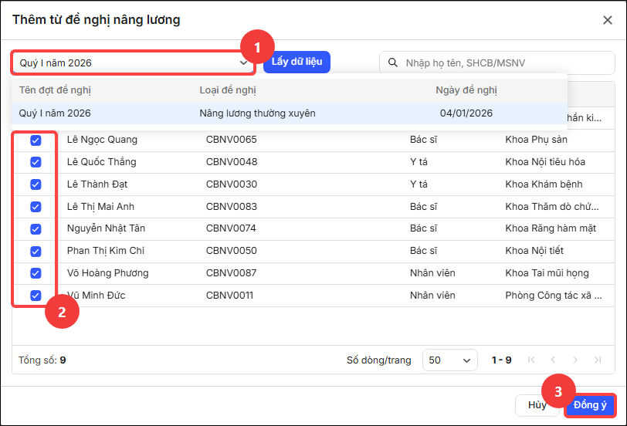Open the rows-per-page 50 dropdown
Viewport: 627px width, 426px height.
point(450,360)
